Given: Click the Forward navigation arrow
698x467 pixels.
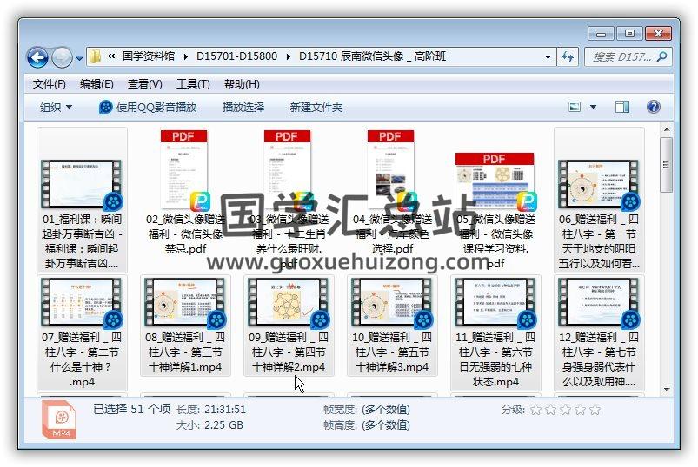Looking at the screenshot, I should 62,57.
